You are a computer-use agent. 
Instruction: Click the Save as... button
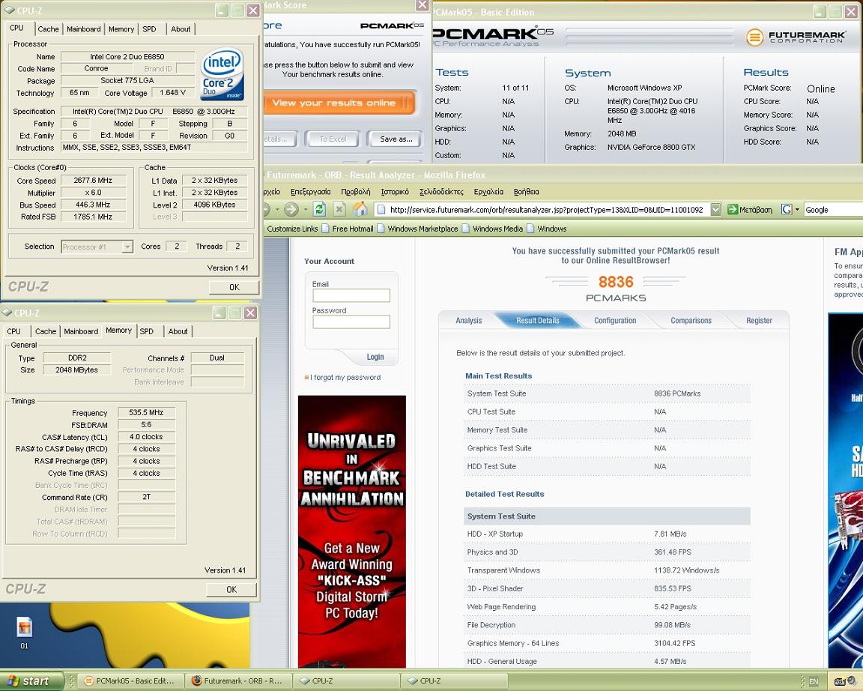396,139
